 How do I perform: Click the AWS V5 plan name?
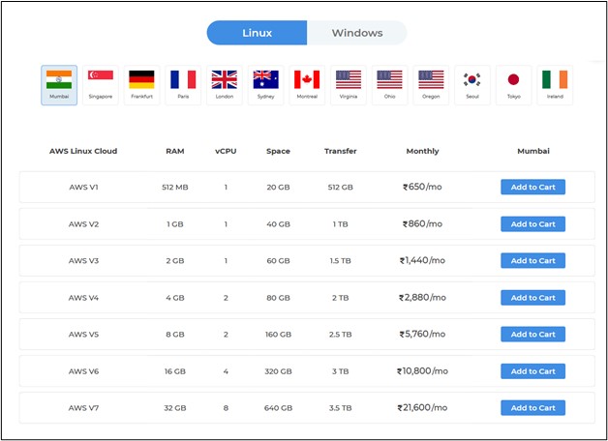(84, 335)
